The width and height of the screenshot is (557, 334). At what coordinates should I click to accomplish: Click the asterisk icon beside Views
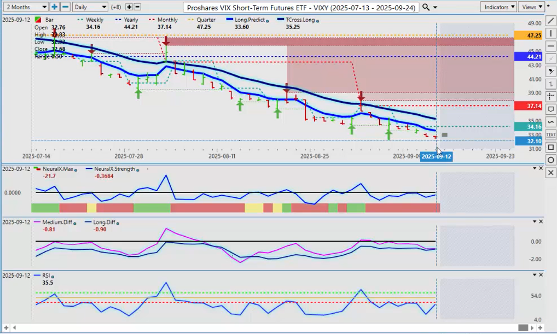[548, 7]
